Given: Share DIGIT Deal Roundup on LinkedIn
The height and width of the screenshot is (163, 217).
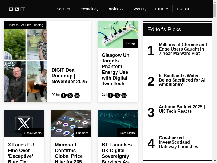Looking at the screenshot, I should [x=77, y=95].
